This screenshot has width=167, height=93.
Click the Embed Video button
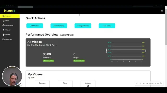click(x=59, y=26)
